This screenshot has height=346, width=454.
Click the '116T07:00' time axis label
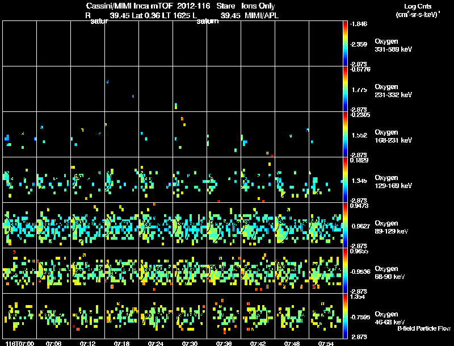pyautogui.click(x=20, y=343)
